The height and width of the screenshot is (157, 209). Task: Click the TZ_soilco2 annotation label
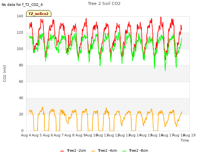(39, 14)
